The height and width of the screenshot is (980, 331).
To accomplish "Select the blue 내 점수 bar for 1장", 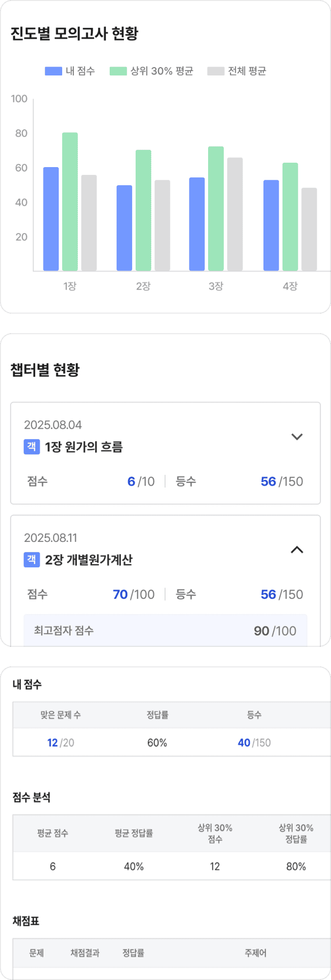I will click(51, 219).
